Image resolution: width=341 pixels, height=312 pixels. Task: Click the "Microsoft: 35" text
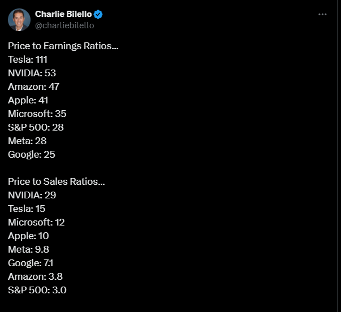[37, 114]
